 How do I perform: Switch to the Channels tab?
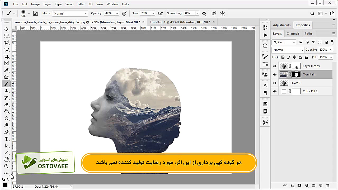(293, 34)
